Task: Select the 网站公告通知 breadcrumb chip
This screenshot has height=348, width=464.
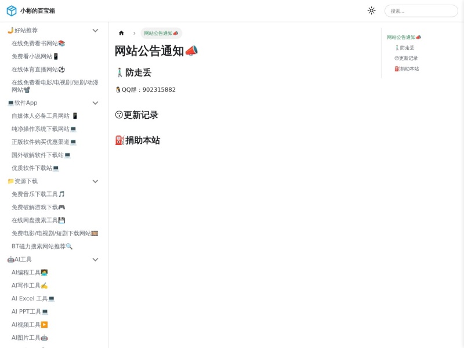Action: click(161, 33)
